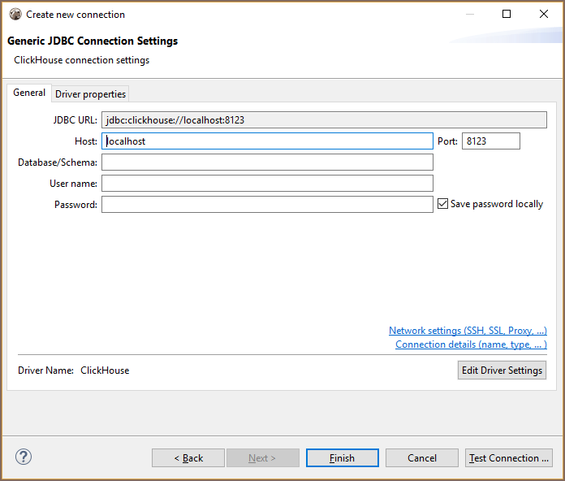The width and height of the screenshot is (565, 481).
Task: Click the 'Database/Schema:' label
Action: pyautogui.click(x=58, y=162)
